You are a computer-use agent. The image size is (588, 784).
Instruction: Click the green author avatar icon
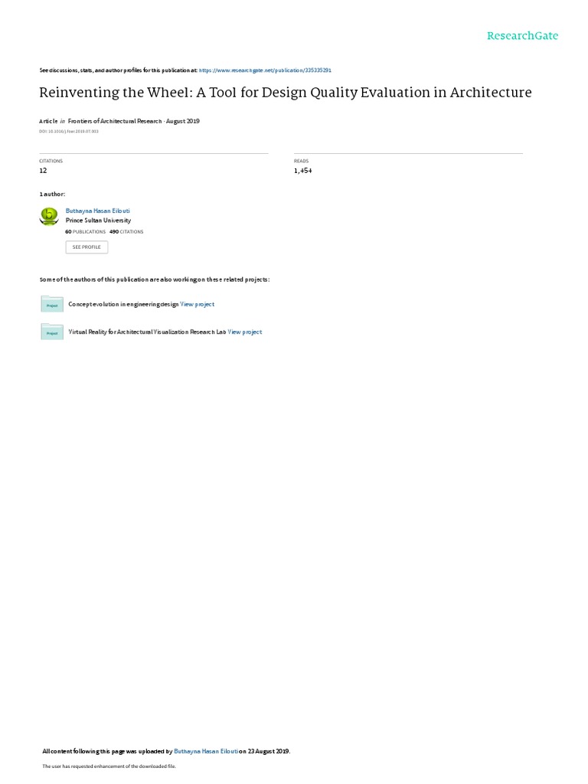coord(49,216)
